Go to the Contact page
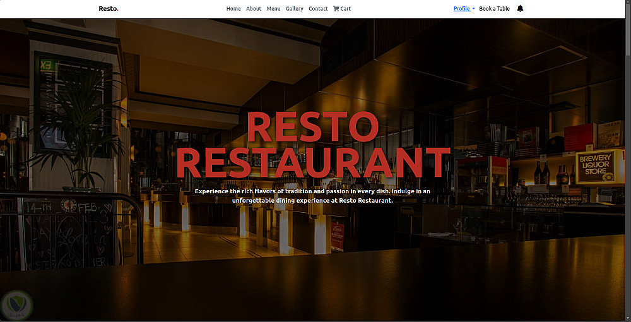Viewport: 631px width, 322px height. pos(318,8)
